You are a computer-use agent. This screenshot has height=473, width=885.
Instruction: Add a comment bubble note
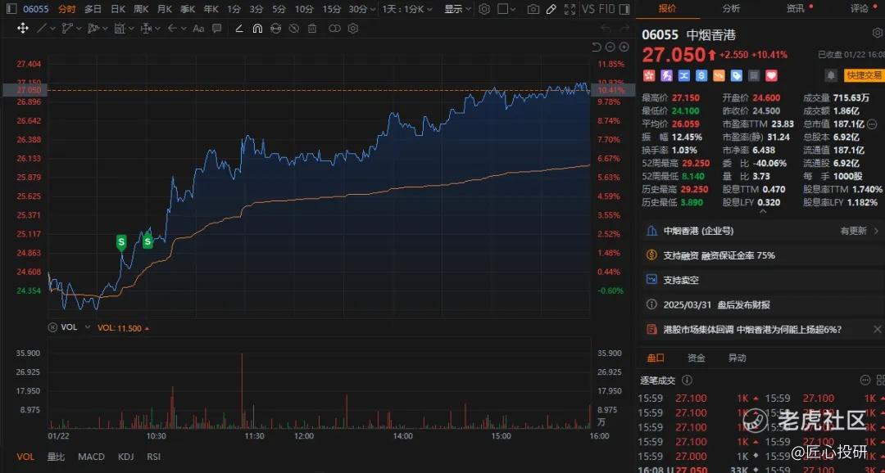tap(216, 28)
